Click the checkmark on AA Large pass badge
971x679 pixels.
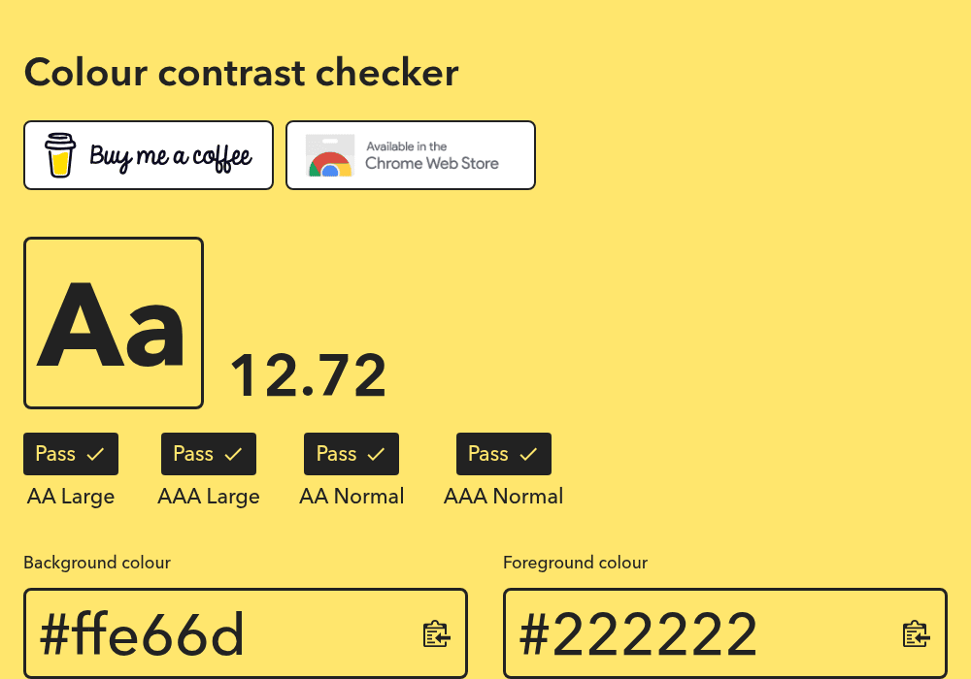click(x=95, y=455)
